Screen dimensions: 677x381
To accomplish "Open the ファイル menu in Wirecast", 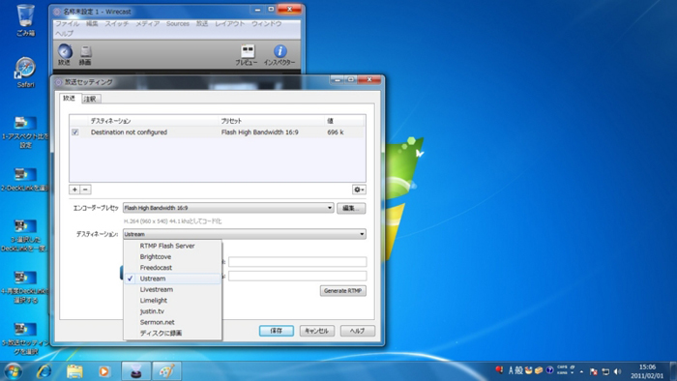I will (x=68, y=24).
